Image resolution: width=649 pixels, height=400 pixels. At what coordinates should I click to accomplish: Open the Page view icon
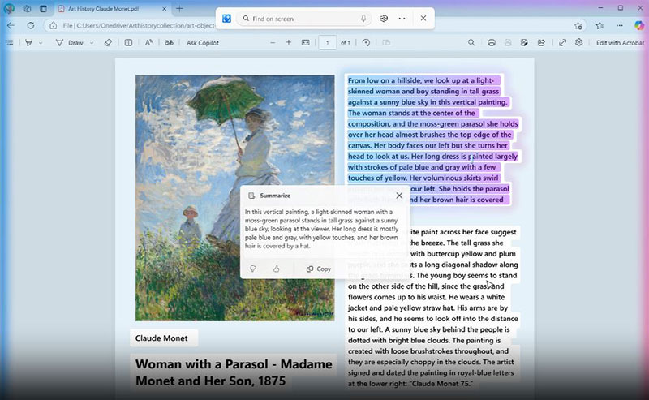pos(386,43)
